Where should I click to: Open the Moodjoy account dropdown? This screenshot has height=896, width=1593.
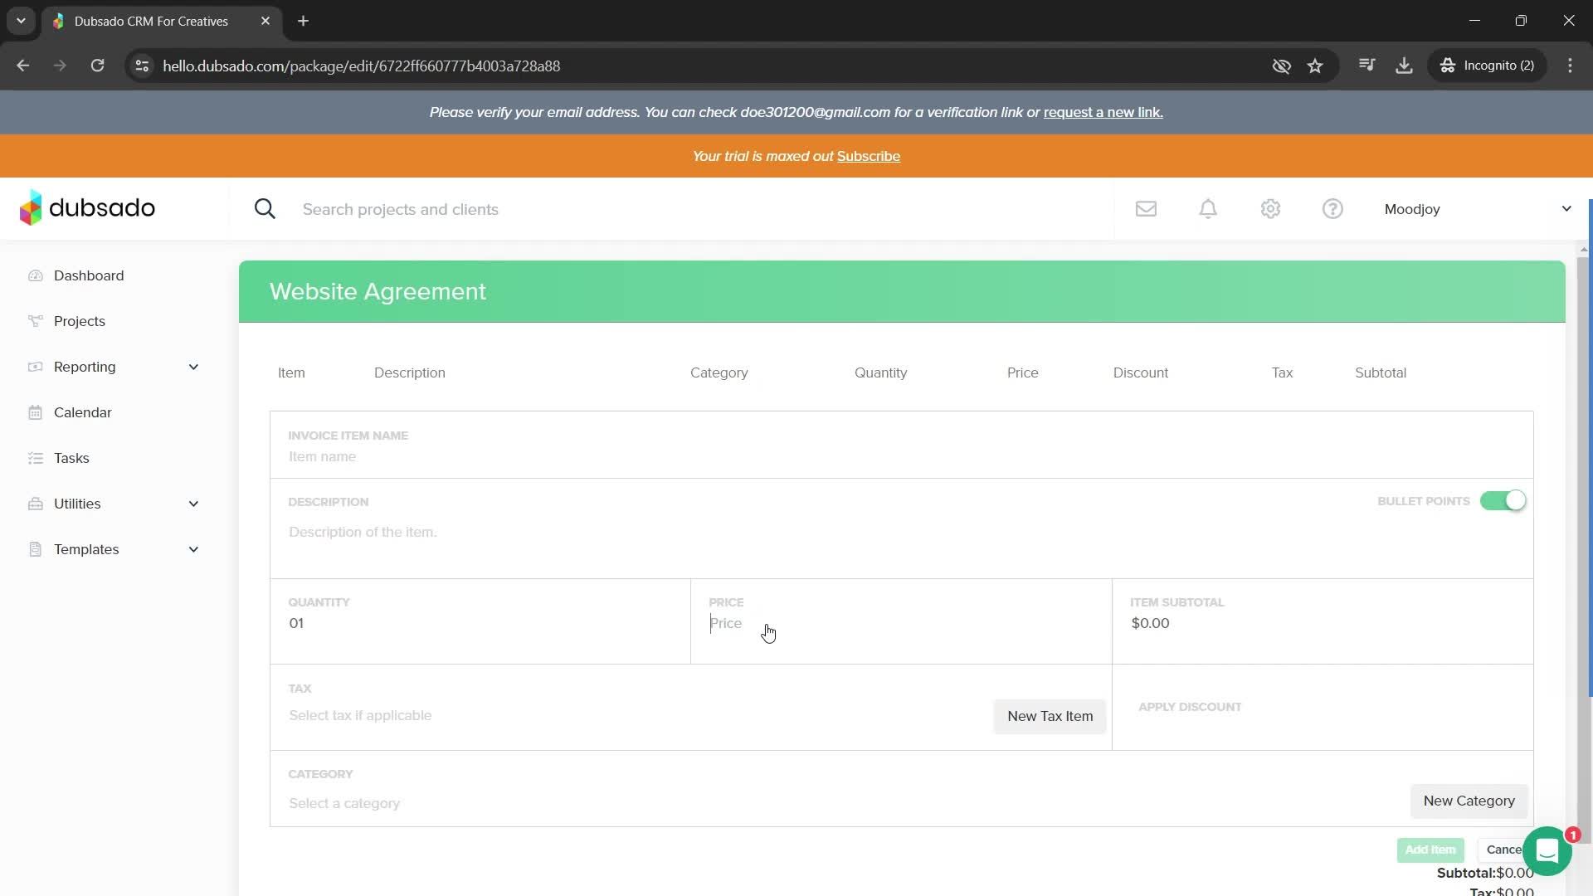pos(1478,209)
